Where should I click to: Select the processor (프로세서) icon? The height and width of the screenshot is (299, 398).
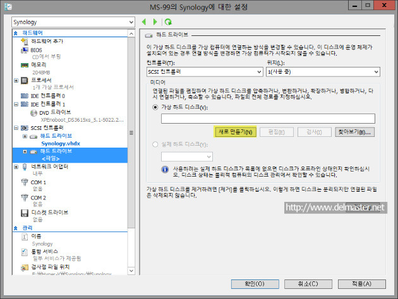pos(25,81)
